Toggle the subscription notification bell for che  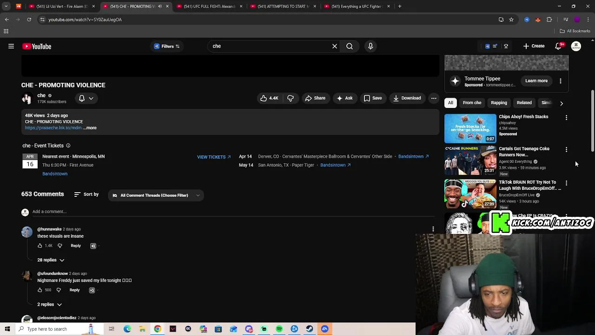click(82, 98)
